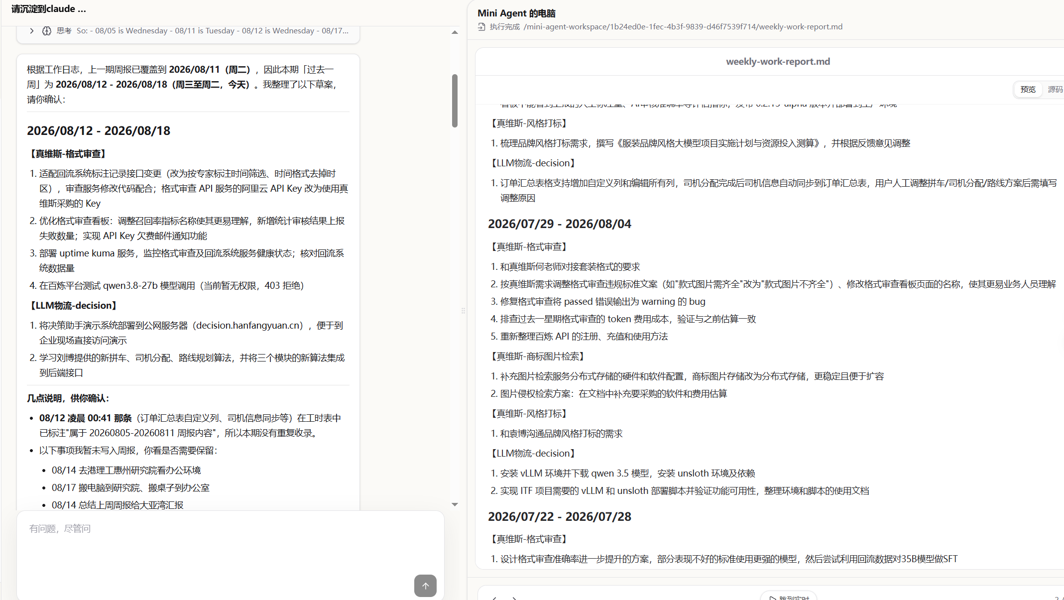The width and height of the screenshot is (1064, 600).
Task: Click the 思考 summary text So: - 08/05 is Wednesday
Action: point(213,31)
